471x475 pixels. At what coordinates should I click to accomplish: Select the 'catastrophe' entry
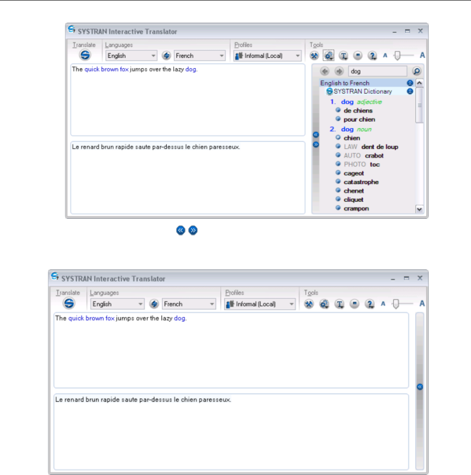(x=361, y=182)
